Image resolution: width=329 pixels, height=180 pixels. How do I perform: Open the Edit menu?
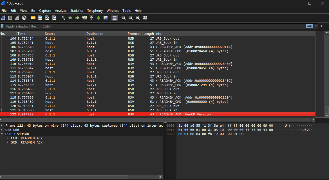[13, 11]
